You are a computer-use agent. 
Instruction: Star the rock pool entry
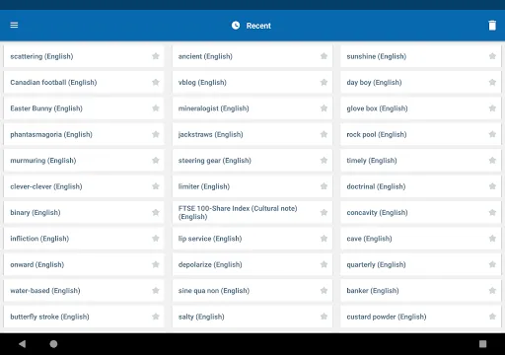tap(492, 134)
